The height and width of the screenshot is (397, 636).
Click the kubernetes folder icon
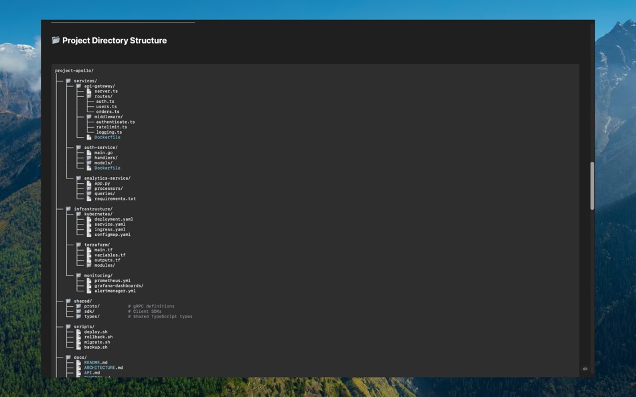pos(79,213)
